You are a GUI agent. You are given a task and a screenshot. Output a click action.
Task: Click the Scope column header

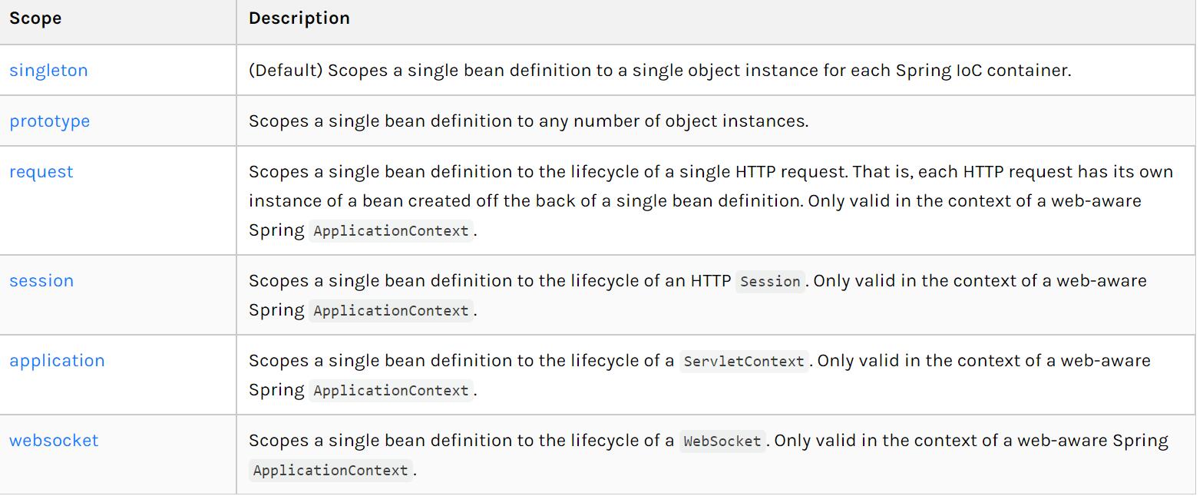[35, 18]
